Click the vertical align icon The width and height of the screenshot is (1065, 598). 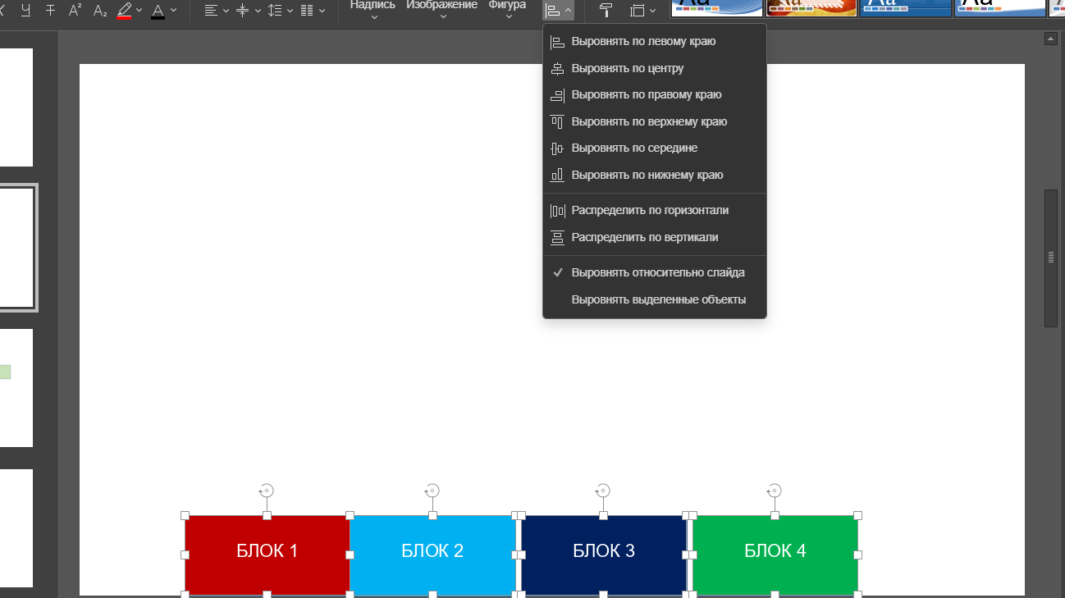click(x=243, y=10)
